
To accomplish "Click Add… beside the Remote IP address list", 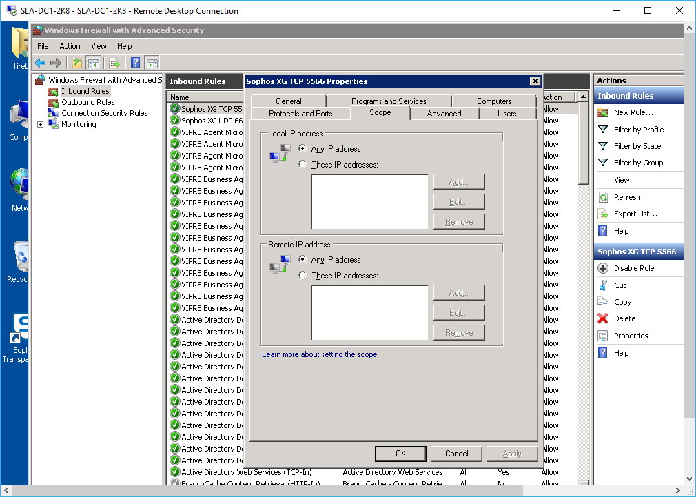I will (459, 293).
